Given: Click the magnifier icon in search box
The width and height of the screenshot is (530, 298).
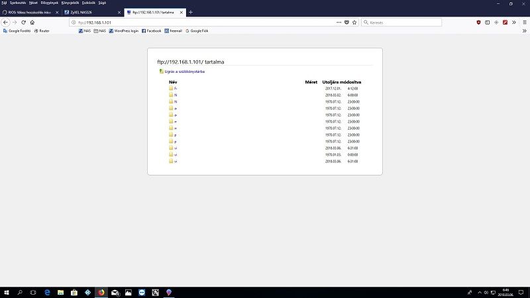Looking at the screenshot, I should [366, 23].
